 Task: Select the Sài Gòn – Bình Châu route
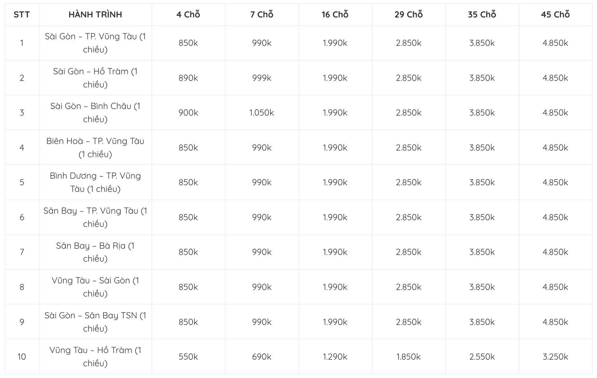coord(95,113)
